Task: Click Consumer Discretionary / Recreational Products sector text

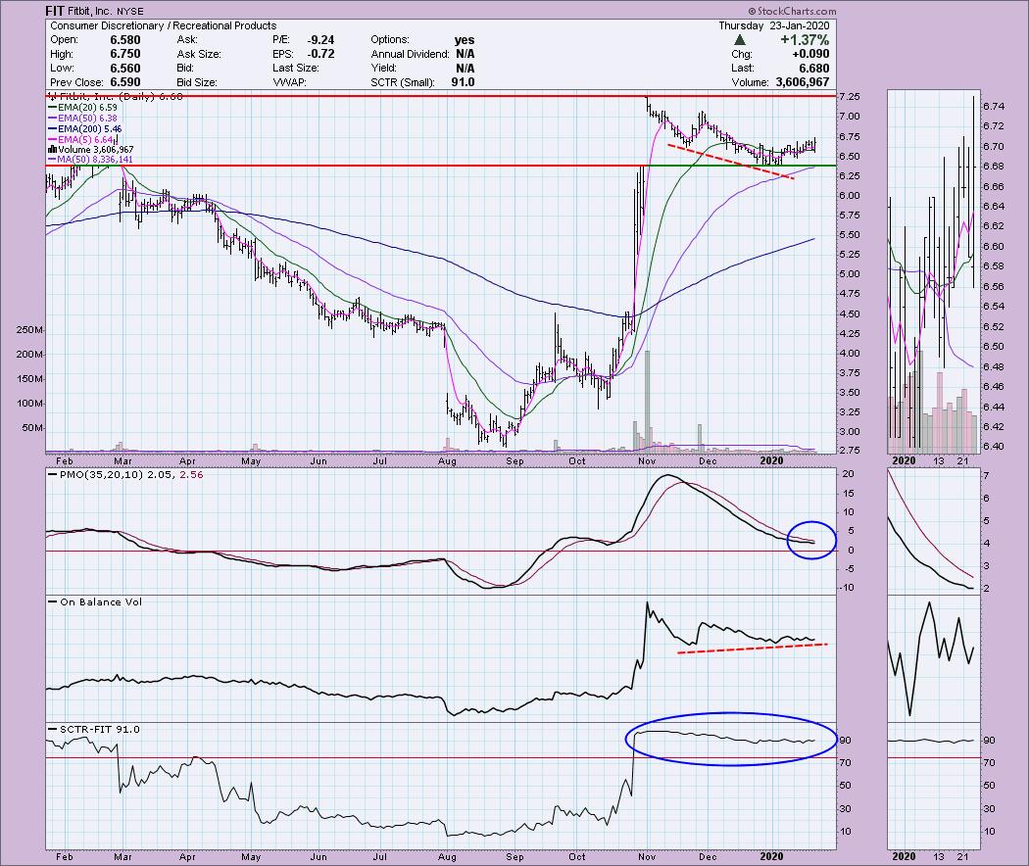Action: [164, 25]
